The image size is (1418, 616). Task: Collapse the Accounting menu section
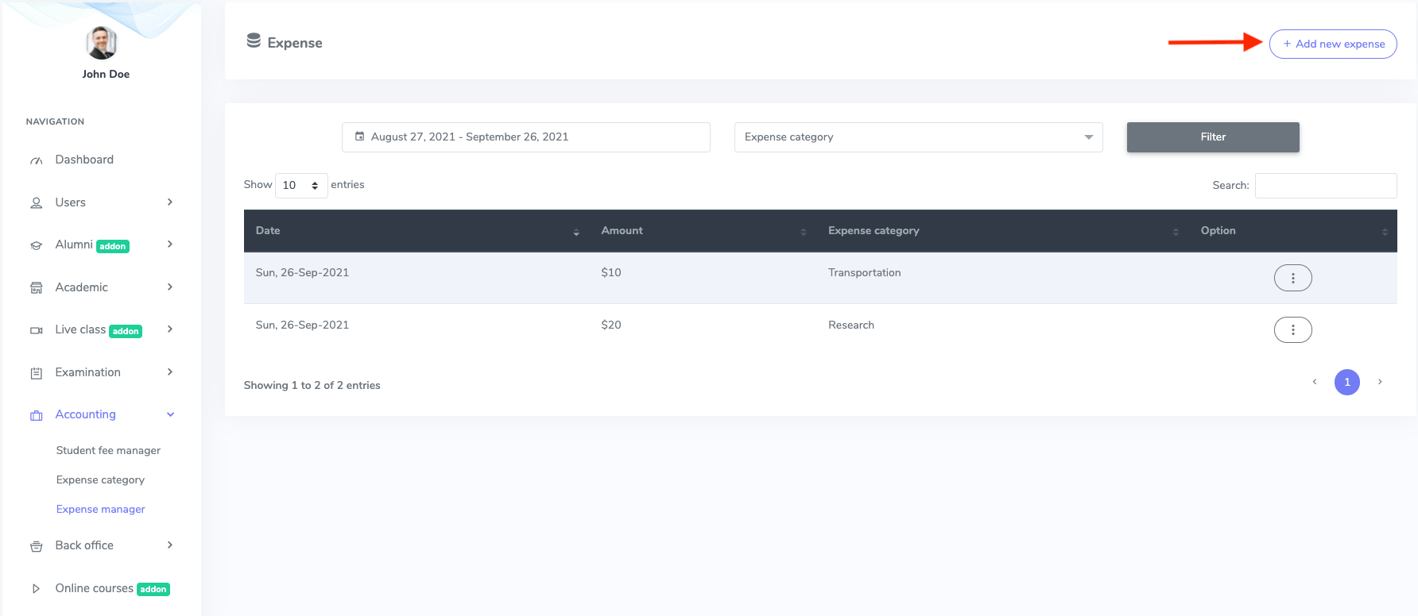tap(170, 414)
